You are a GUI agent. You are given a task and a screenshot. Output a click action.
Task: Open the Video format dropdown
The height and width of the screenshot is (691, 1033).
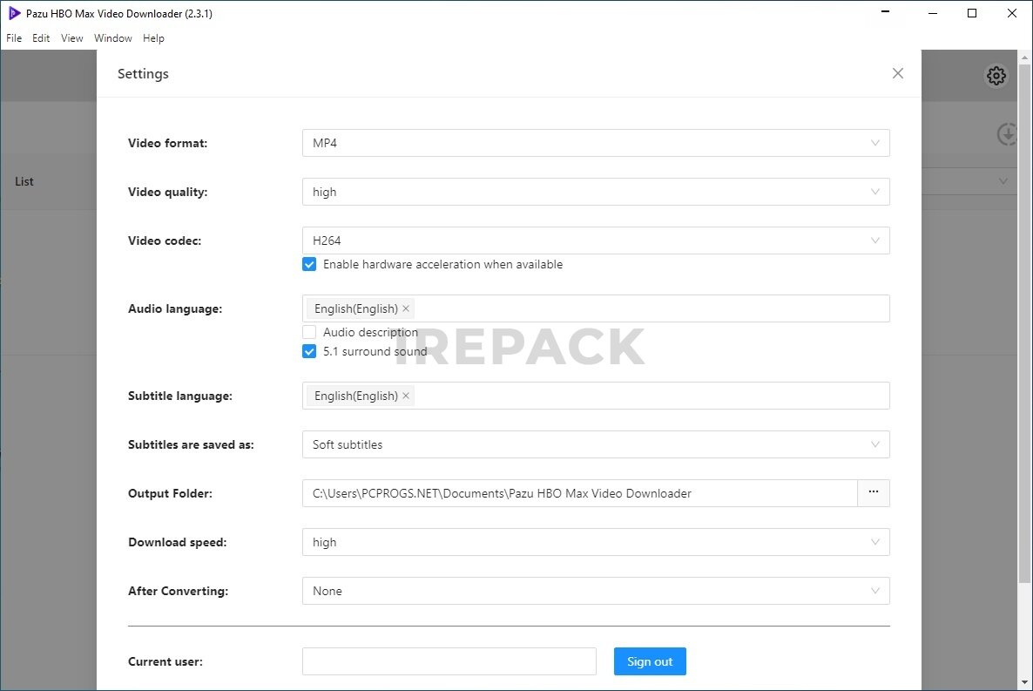[x=596, y=143]
